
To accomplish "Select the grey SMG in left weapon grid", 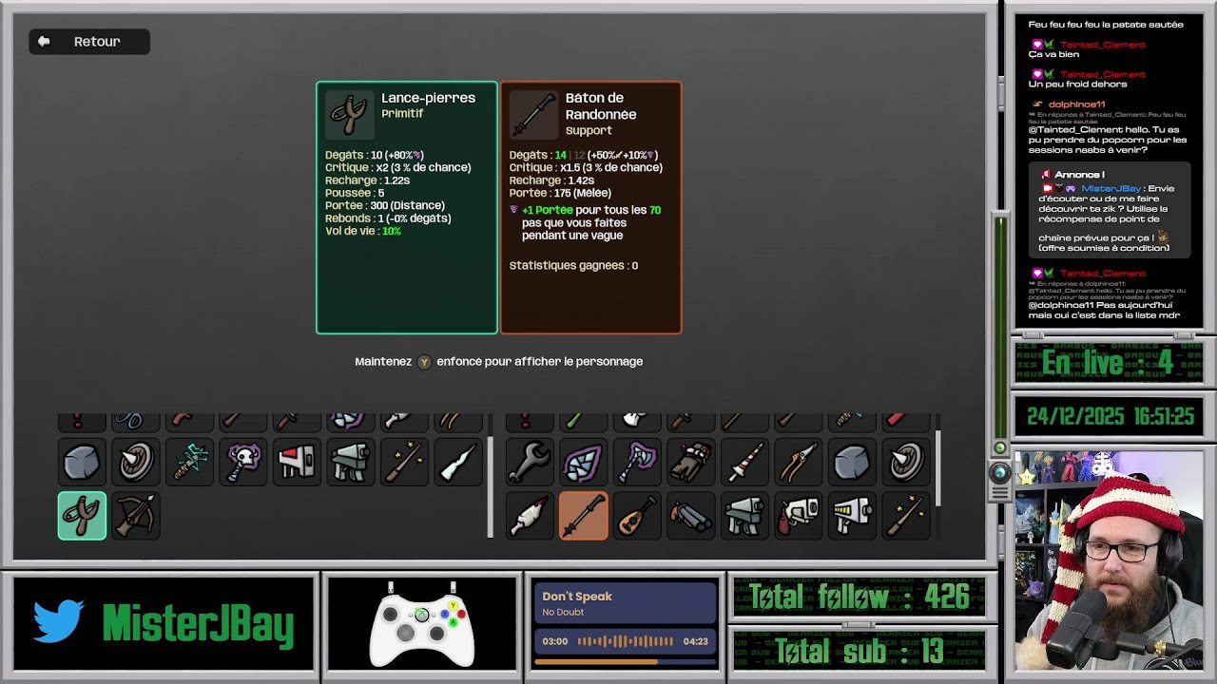I will coord(351,462).
